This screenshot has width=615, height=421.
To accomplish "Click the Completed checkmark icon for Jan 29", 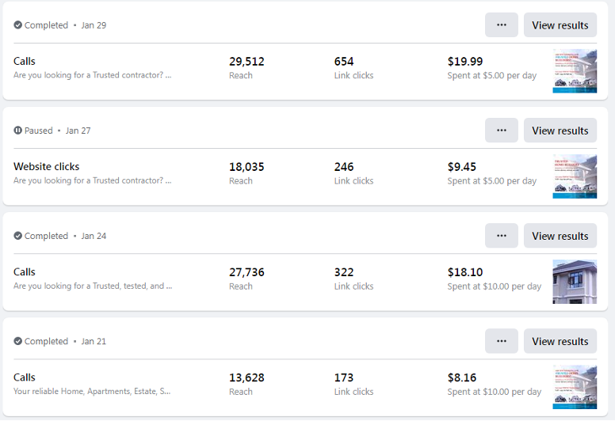I will coord(17,25).
